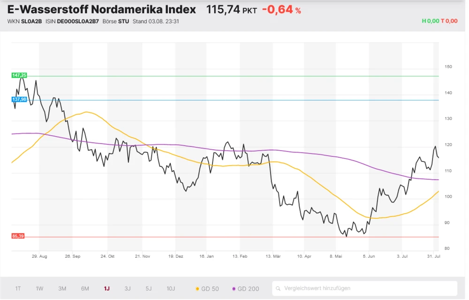The width and height of the screenshot is (469, 300).
Task: Click the H 0,00 T 0,00 indicator
Action: (x=439, y=21)
